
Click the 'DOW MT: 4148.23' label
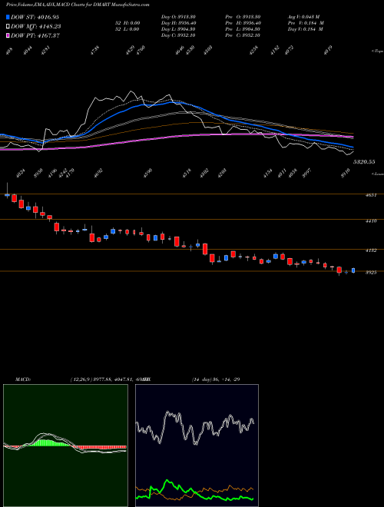tap(36, 27)
